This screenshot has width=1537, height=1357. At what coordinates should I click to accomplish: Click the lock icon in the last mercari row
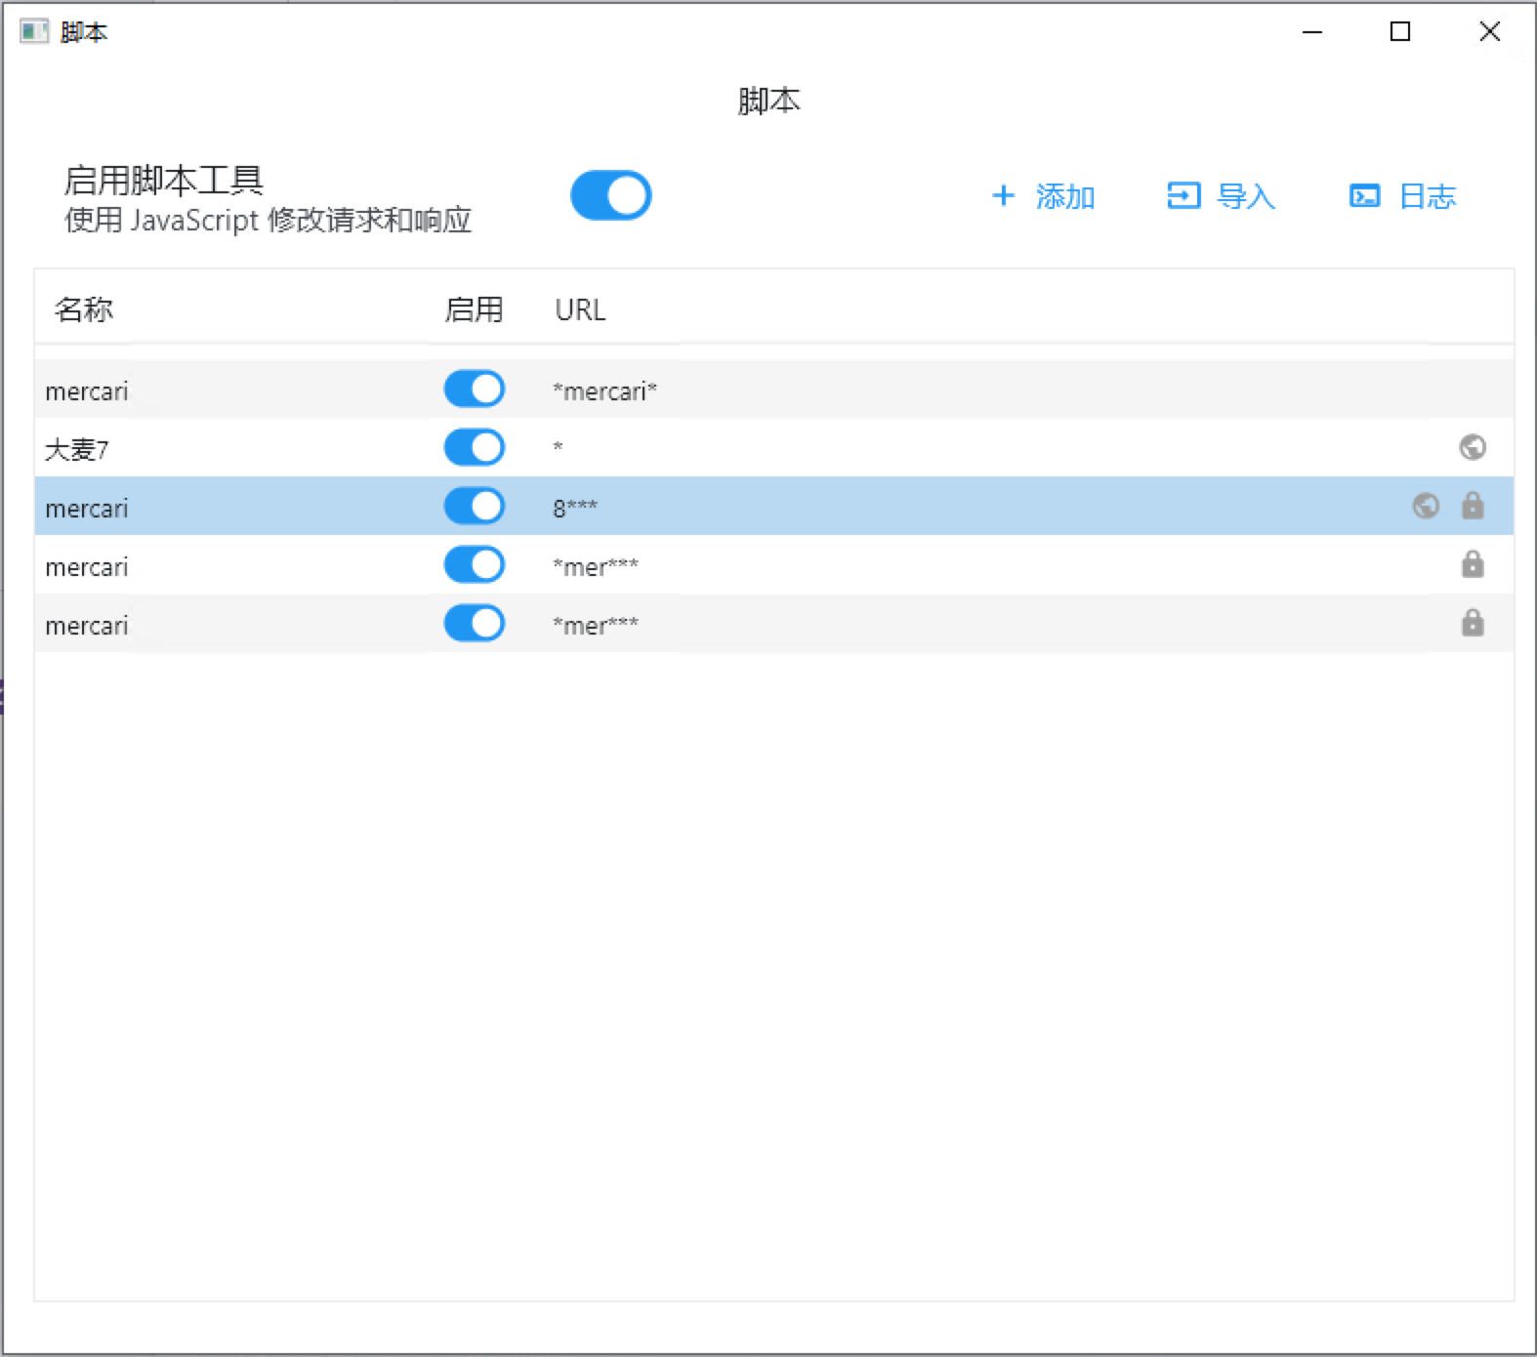coord(1473,623)
